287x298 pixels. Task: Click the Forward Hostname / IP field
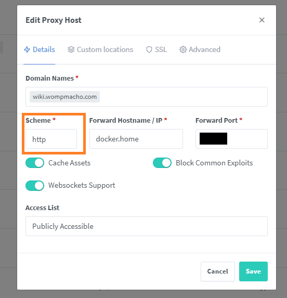pyautogui.click(x=136, y=139)
